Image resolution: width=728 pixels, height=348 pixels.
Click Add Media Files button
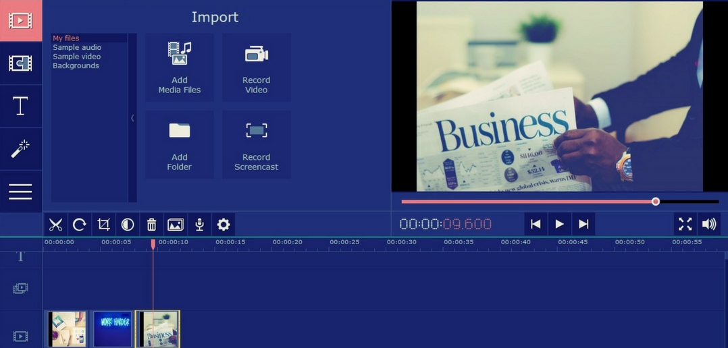(x=180, y=67)
